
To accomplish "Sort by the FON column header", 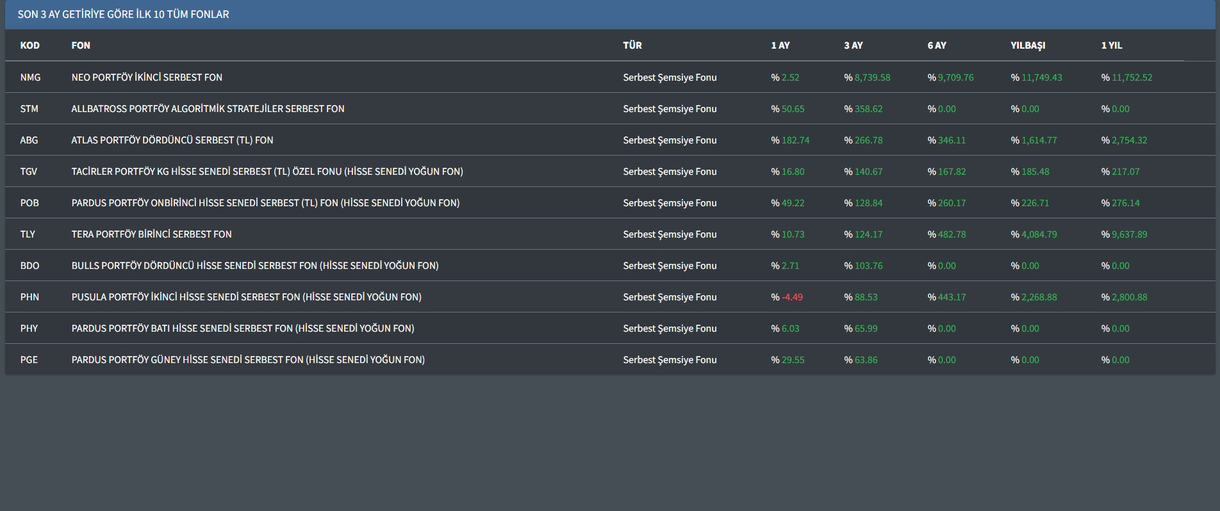I will pos(81,45).
